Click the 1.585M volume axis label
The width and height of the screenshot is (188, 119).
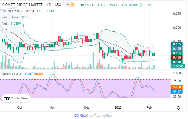pos(177,66)
